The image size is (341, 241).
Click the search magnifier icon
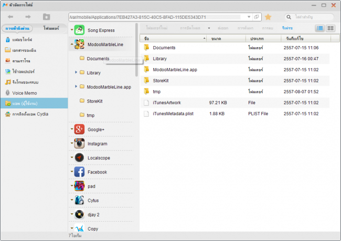point(289,17)
